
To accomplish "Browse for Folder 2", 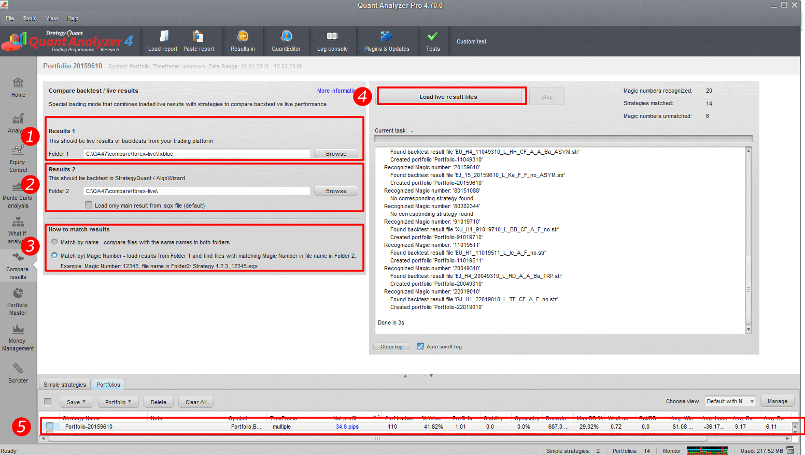I will (336, 191).
